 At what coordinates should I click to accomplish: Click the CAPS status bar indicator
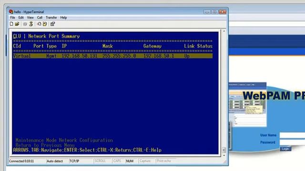click(117, 161)
